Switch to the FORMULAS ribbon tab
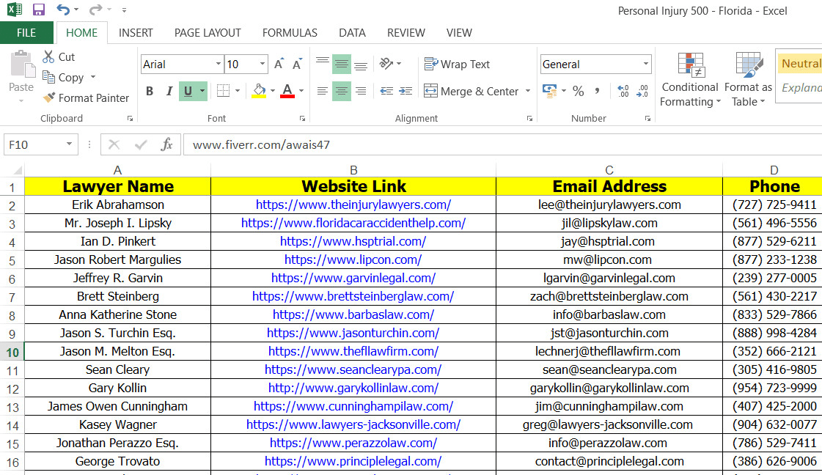Image resolution: width=822 pixels, height=475 pixels. pos(290,32)
